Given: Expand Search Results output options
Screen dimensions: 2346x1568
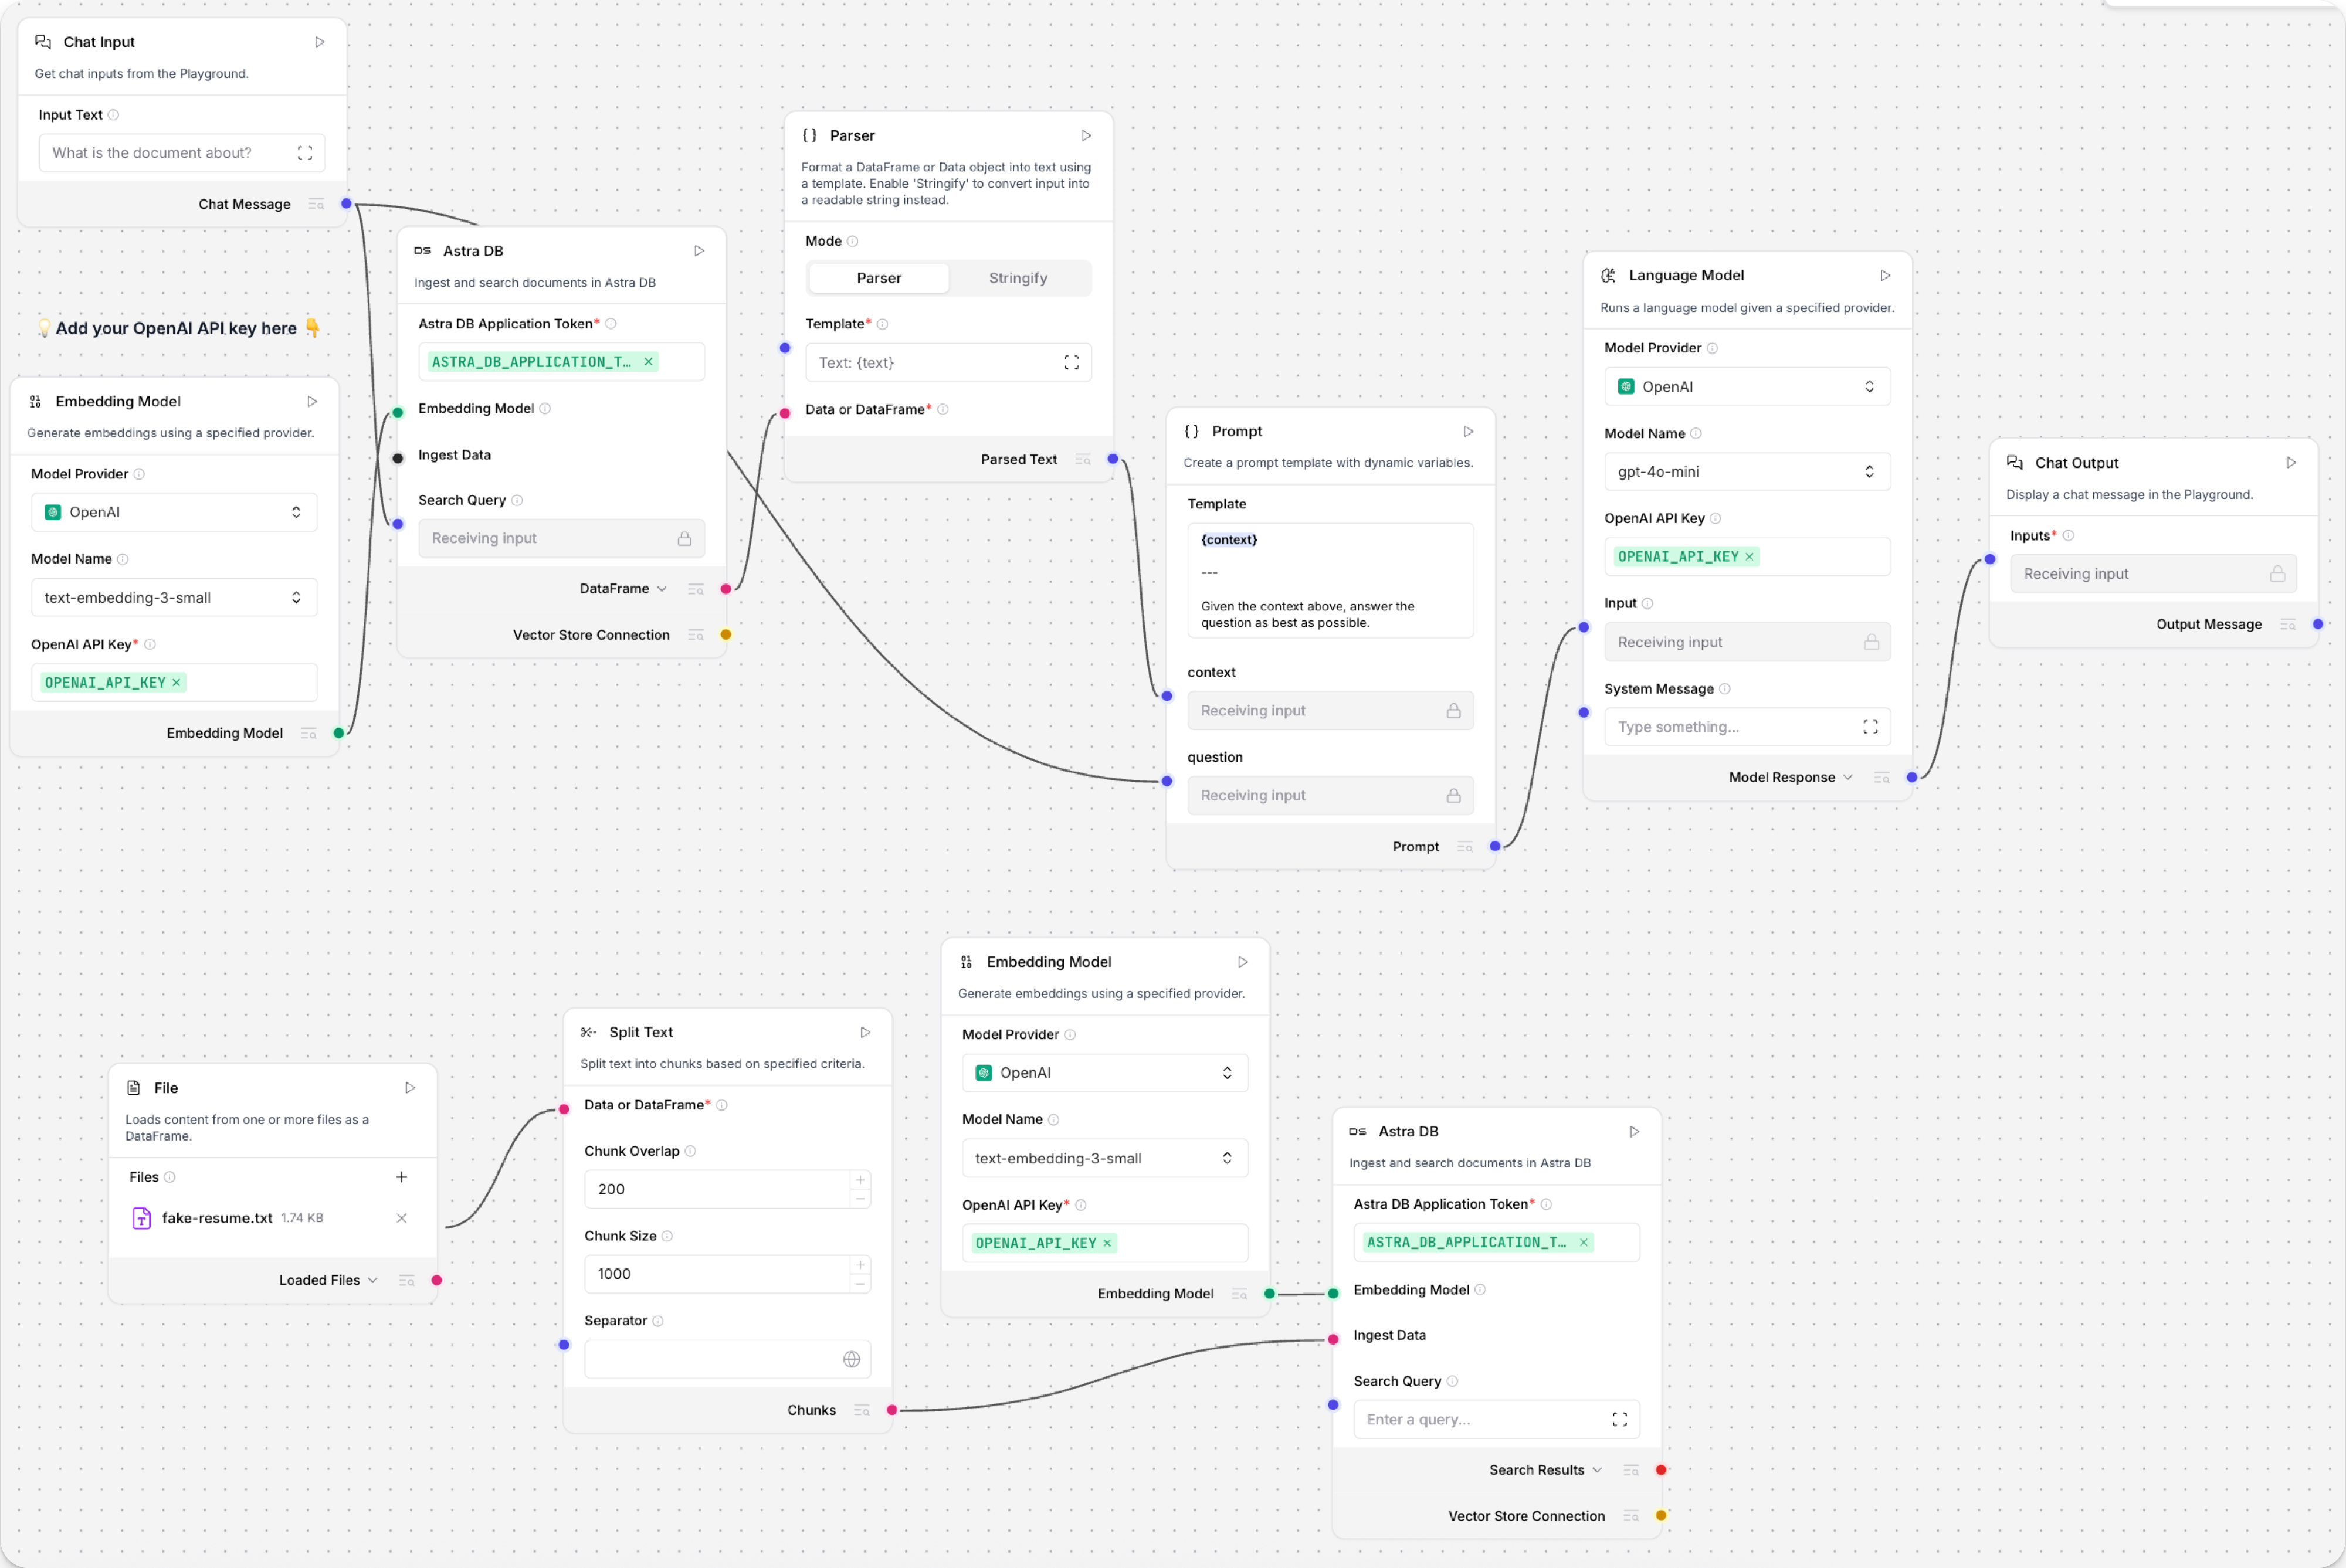Looking at the screenshot, I should point(1596,1470).
